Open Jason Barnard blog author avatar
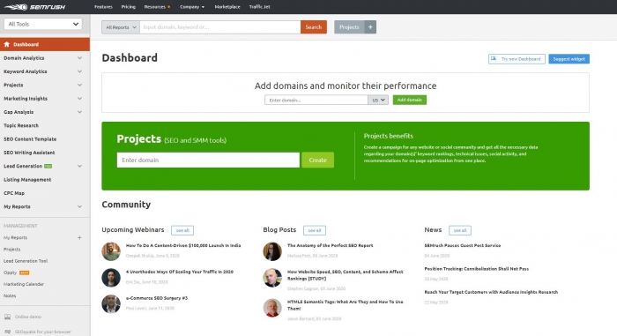 click(272, 308)
